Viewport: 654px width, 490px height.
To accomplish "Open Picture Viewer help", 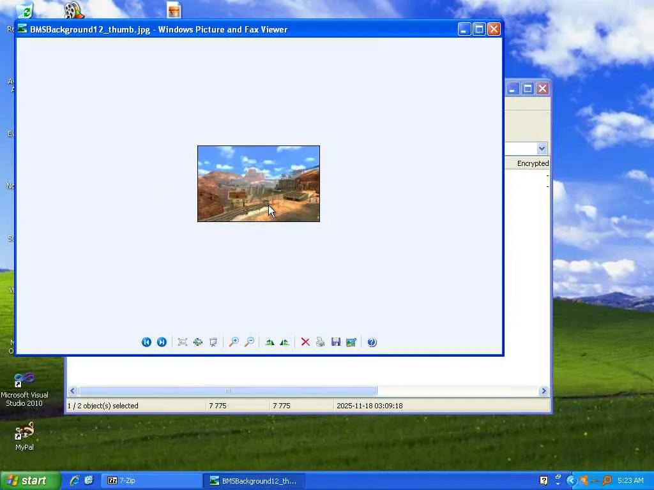I will point(372,342).
